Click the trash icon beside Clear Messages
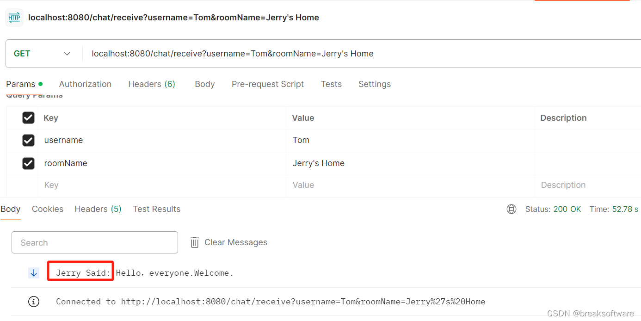This screenshot has height=321, width=641. tap(195, 242)
